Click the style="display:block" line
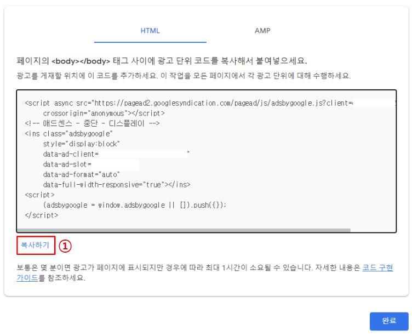The image size is (412, 336). tap(81, 144)
